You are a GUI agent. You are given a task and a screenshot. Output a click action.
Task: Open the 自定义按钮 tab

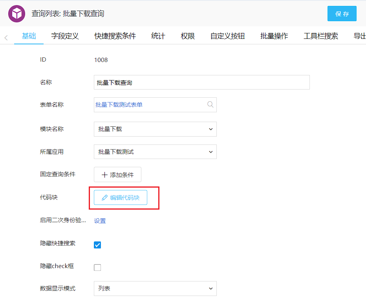pos(227,36)
